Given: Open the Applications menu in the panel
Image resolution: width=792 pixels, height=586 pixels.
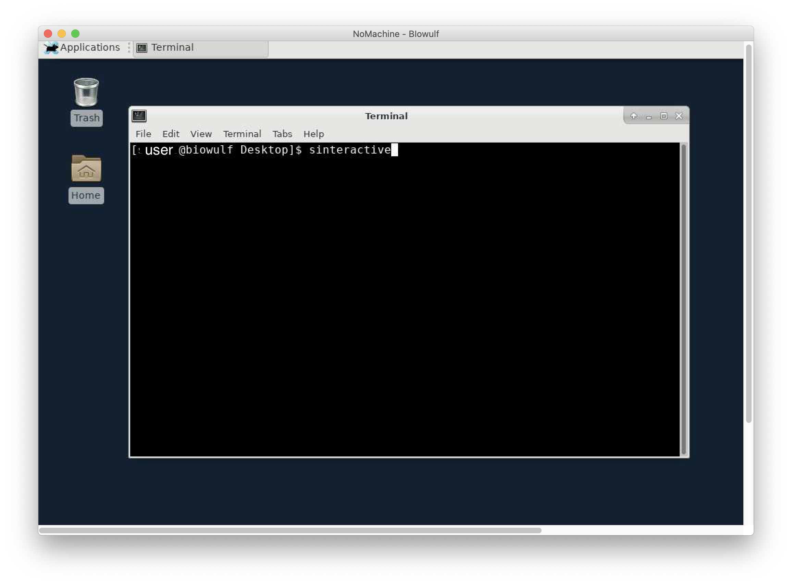Looking at the screenshot, I should coord(82,48).
